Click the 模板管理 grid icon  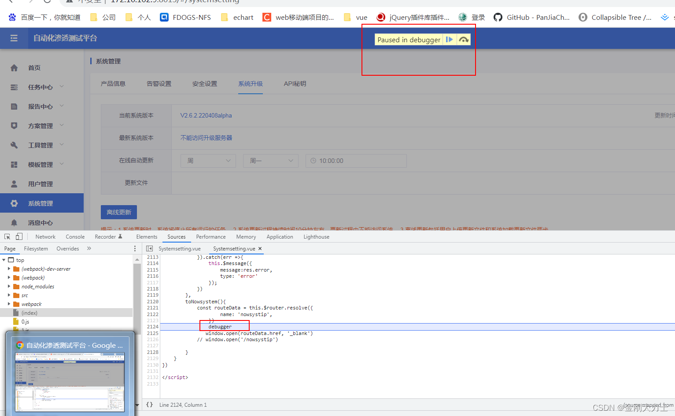tap(14, 165)
